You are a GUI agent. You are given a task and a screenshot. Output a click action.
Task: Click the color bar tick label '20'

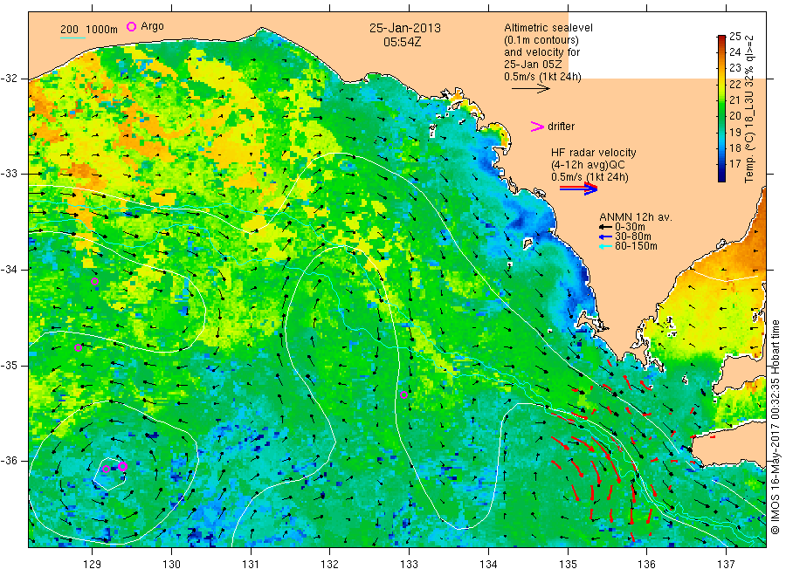(734, 116)
